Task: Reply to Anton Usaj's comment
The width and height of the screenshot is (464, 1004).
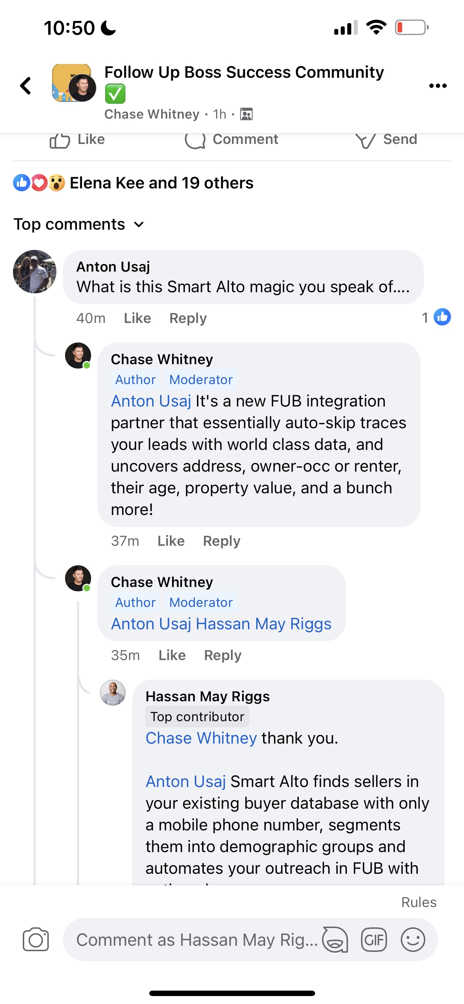Action: [x=188, y=318]
